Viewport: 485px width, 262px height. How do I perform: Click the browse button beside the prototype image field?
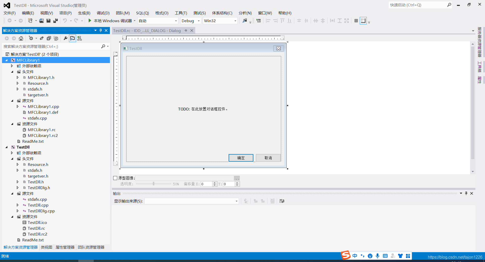click(237, 178)
